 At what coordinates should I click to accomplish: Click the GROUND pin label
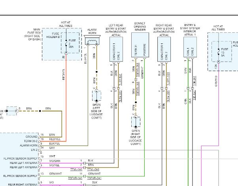point(31,137)
